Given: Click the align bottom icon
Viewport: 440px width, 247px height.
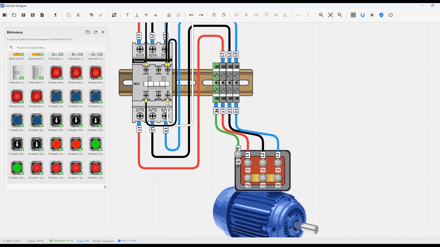Looking at the screenshot, I should click(285, 15).
